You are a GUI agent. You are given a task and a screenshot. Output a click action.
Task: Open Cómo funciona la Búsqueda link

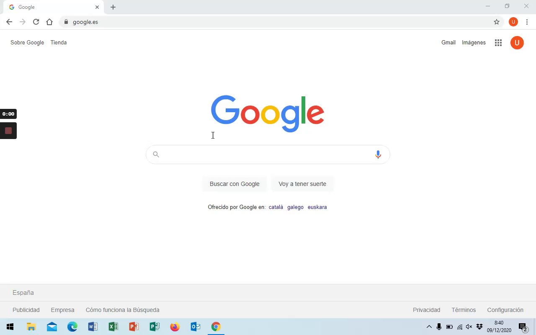coord(122,310)
